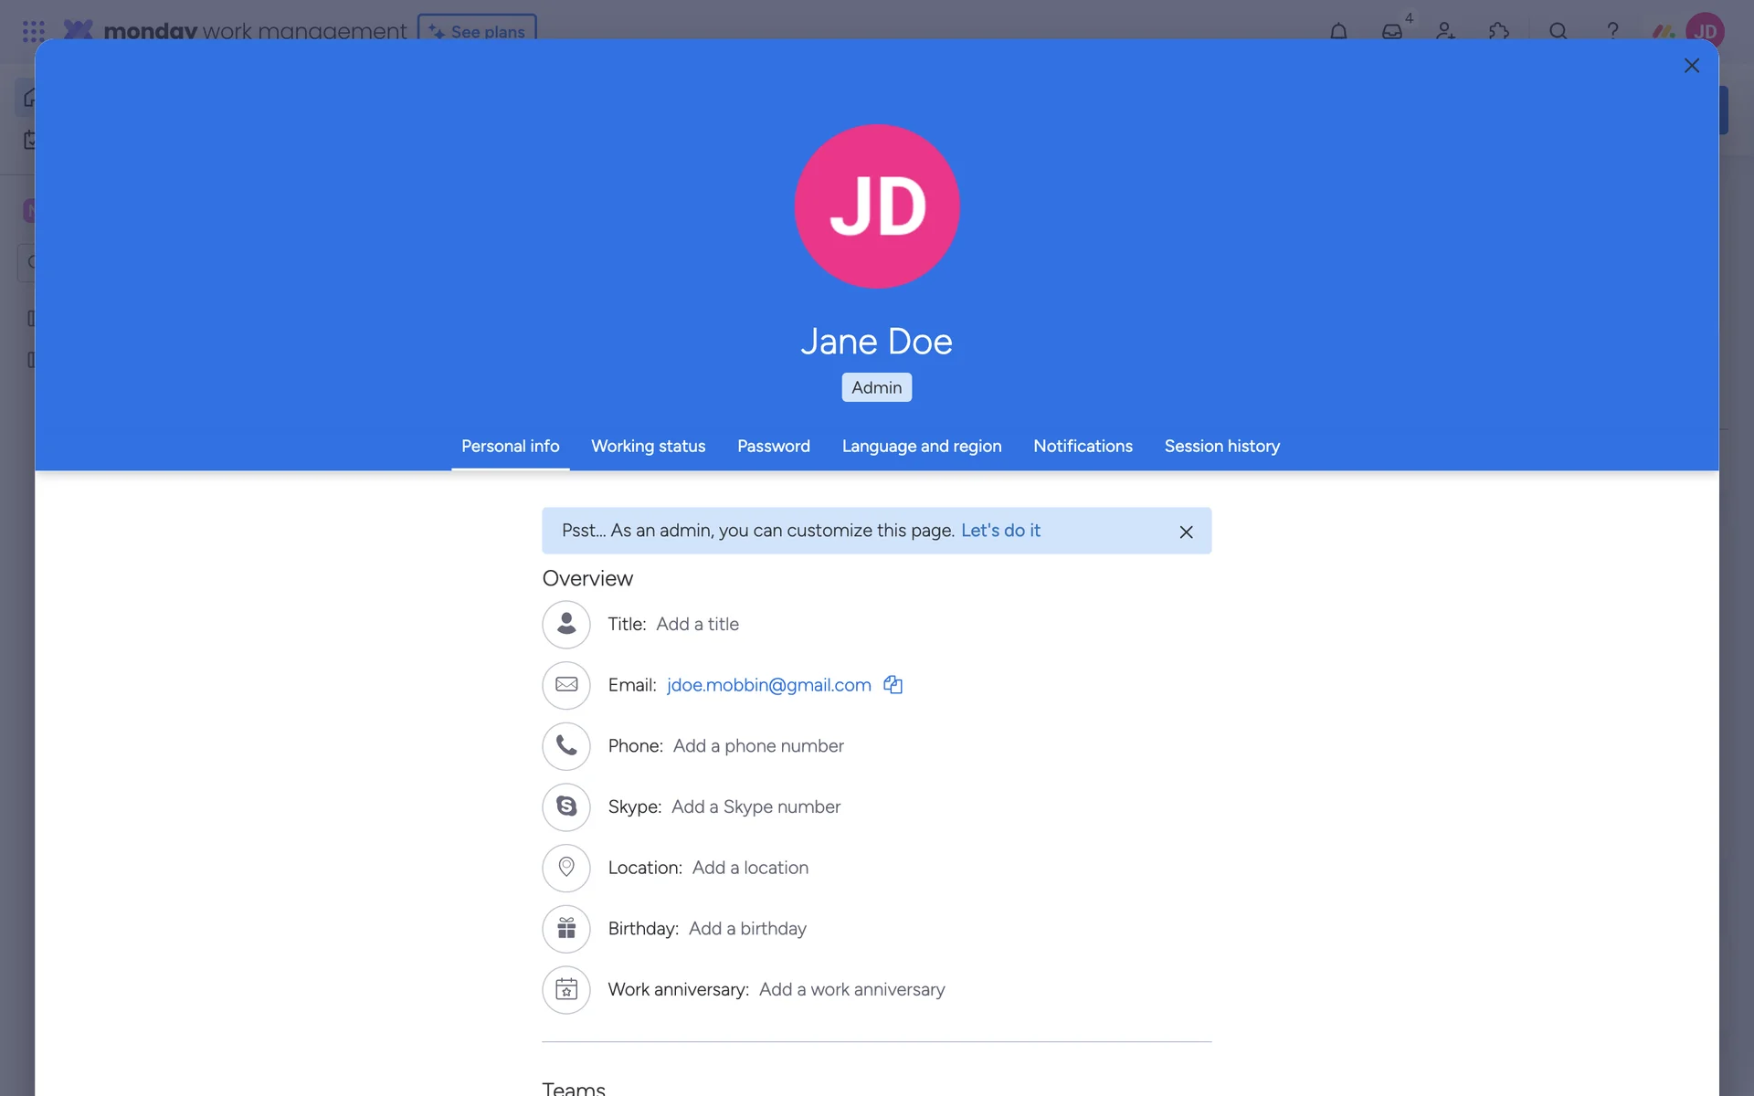Copy the email address with the copy icon
1754x1096 pixels.
[893, 685]
